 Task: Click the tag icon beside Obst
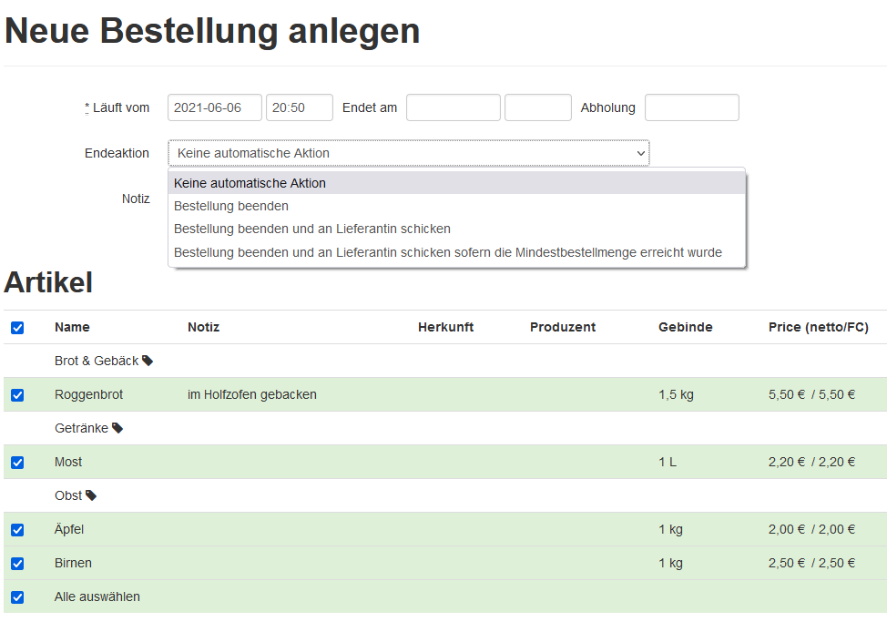91,495
